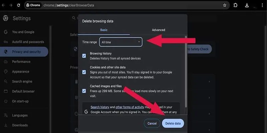Click the Chrome logo beside Settings
267x133 pixels.
tap(6, 18)
